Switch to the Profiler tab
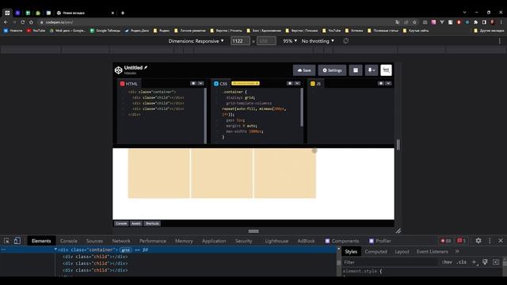This screenshot has width=507, height=285. click(x=380, y=241)
